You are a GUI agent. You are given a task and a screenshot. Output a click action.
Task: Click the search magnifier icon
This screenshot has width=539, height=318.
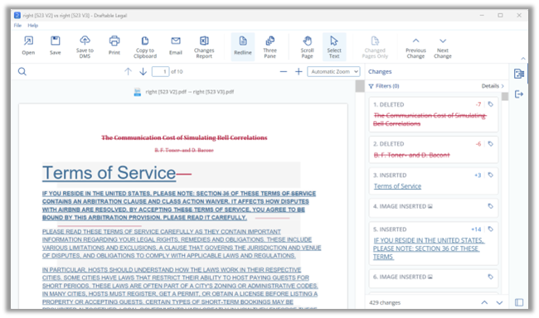(x=22, y=72)
